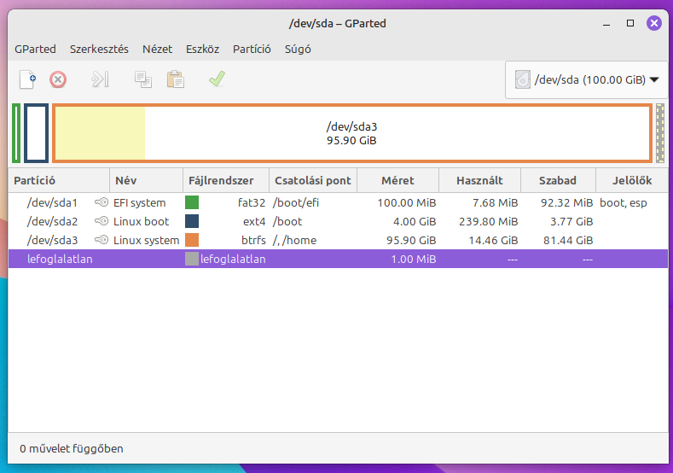
Task: Click the Paste partition clipboard icon
Action: (176, 79)
